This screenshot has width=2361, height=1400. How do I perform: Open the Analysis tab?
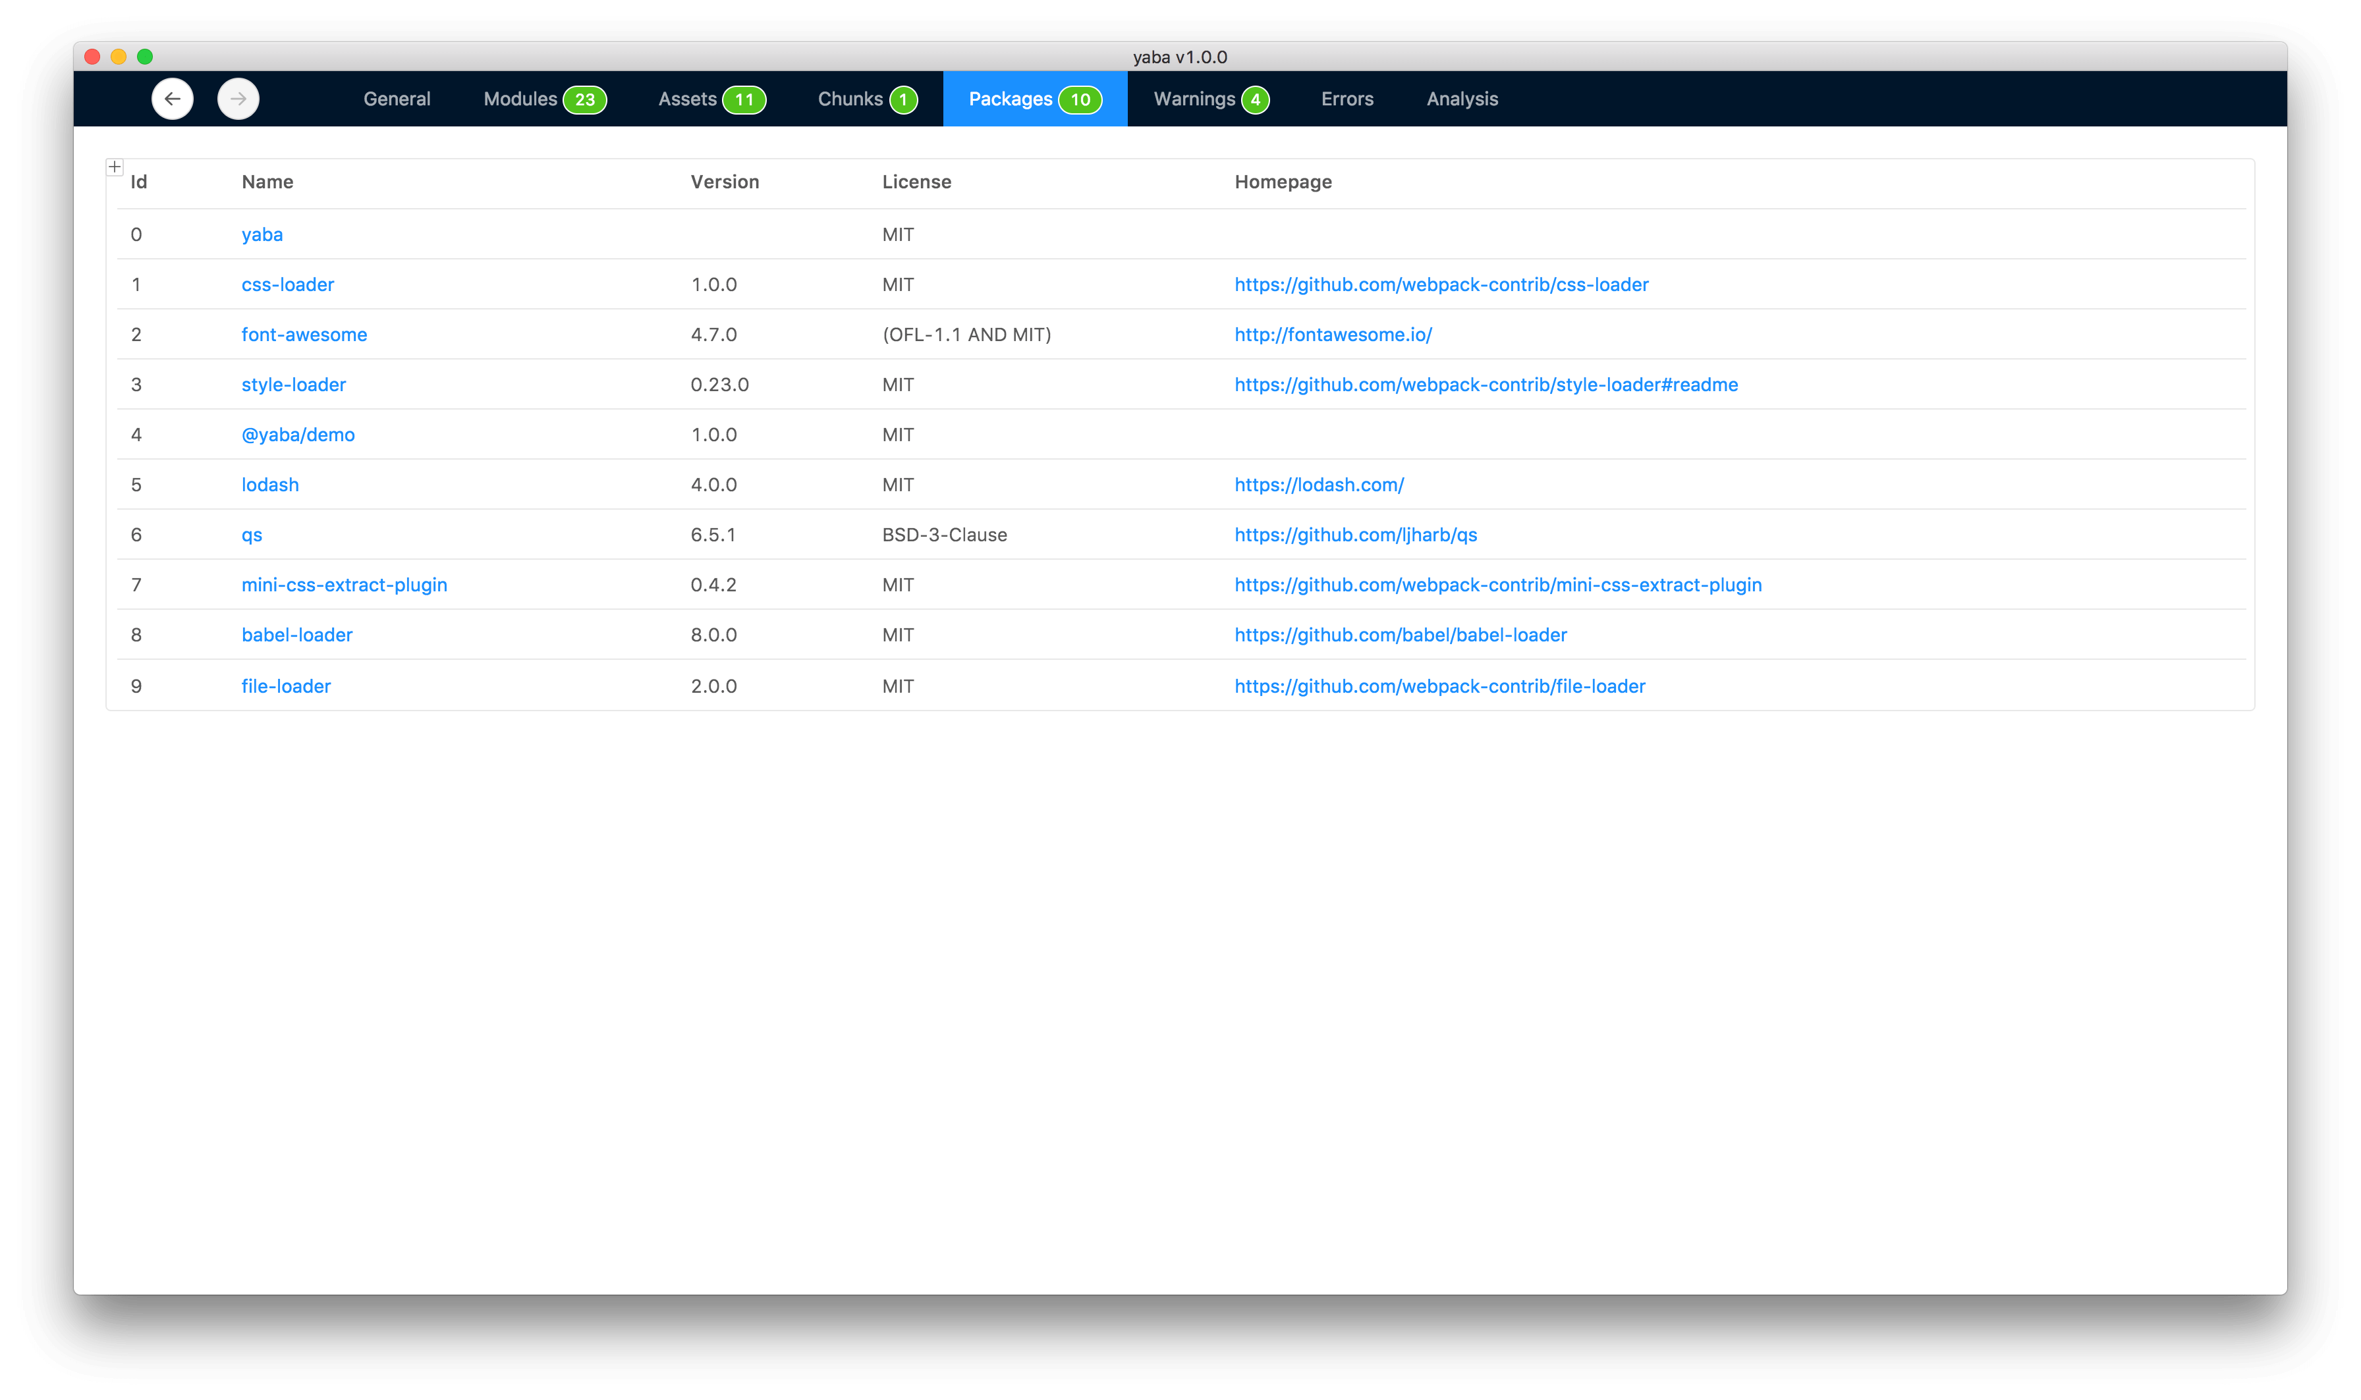(x=1462, y=99)
